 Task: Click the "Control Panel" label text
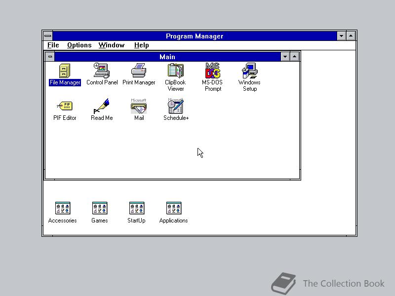pyautogui.click(x=102, y=82)
